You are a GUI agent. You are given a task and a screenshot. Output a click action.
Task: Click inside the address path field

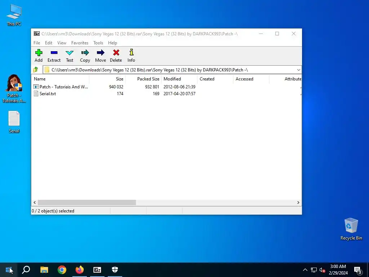(x=172, y=70)
